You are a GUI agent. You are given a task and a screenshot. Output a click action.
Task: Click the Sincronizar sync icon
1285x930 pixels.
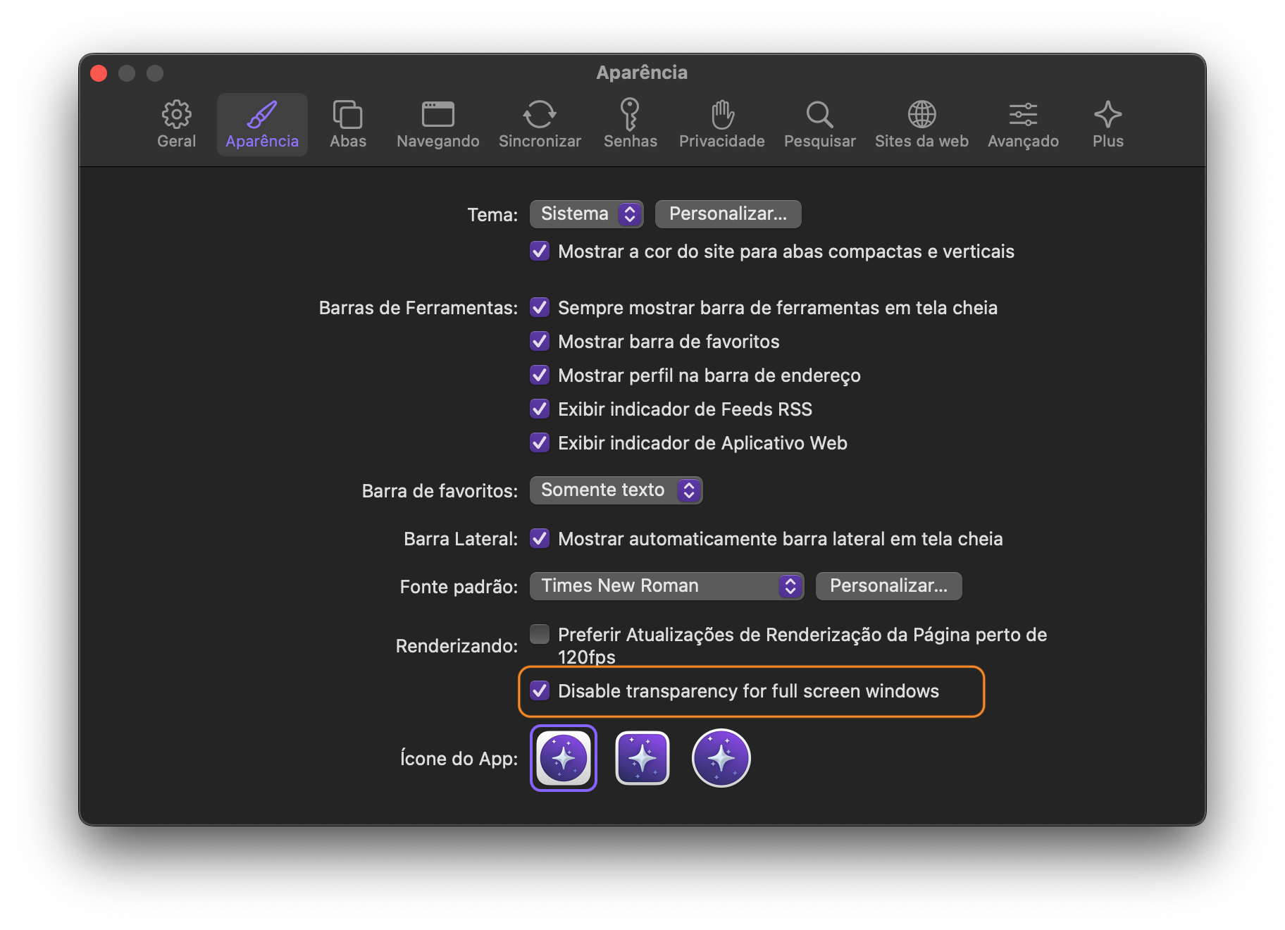click(540, 125)
